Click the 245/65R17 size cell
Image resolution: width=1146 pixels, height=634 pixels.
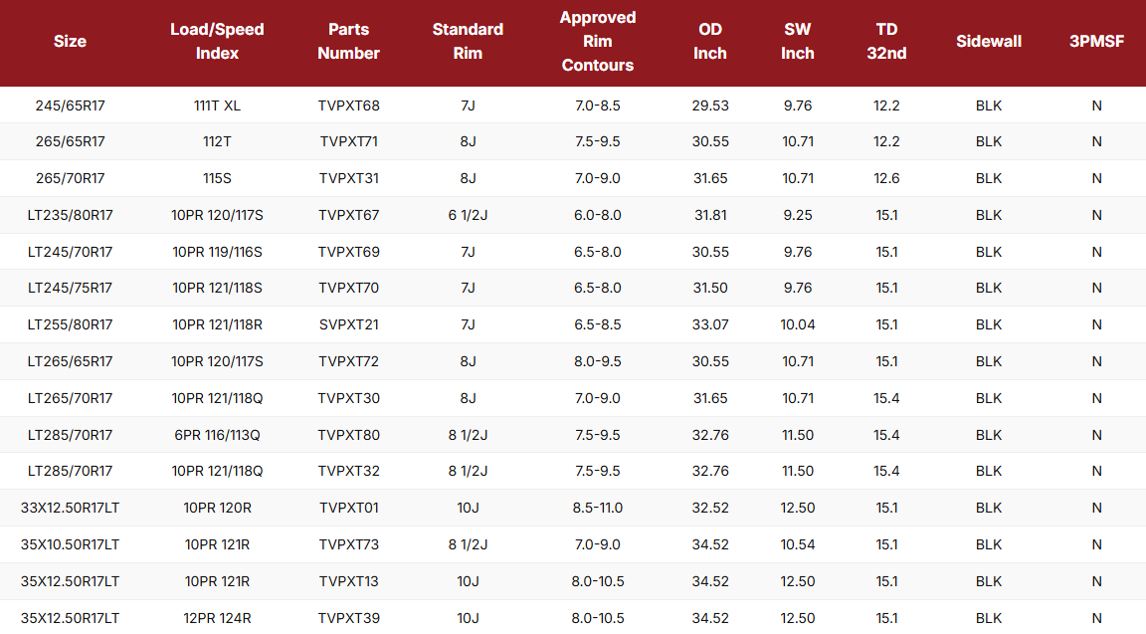[x=70, y=106]
